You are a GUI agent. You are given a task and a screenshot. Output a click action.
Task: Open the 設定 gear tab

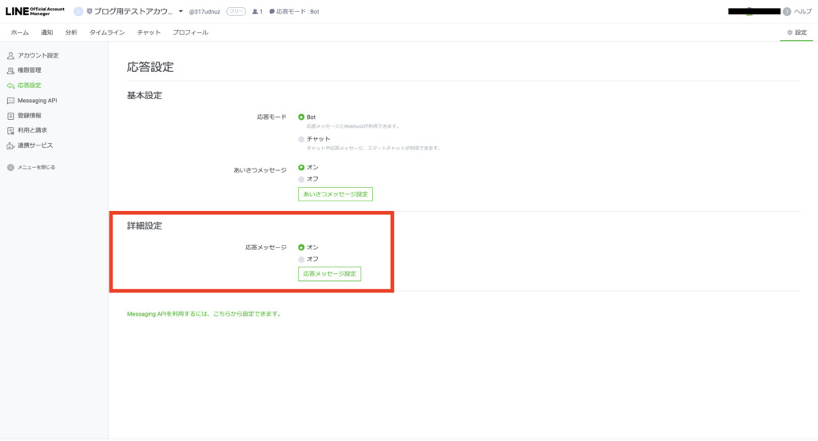(x=796, y=33)
